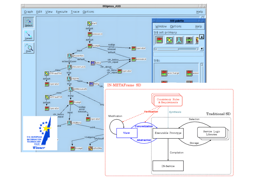Click left arrow of SIB set horizontal scrollbar
This screenshot has height=180, width=255.
tap(155, 49)
